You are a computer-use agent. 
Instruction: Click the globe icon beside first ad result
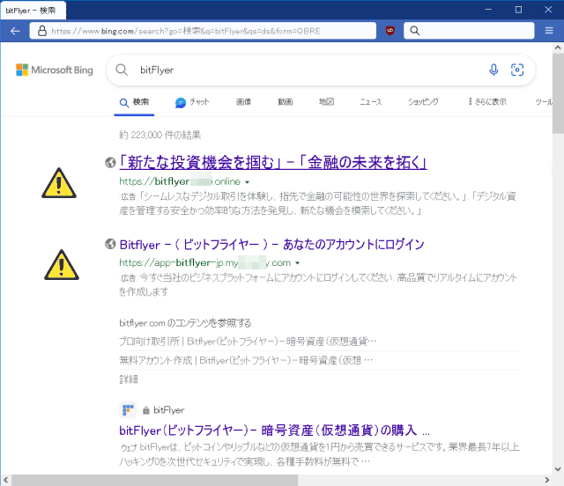110,163
